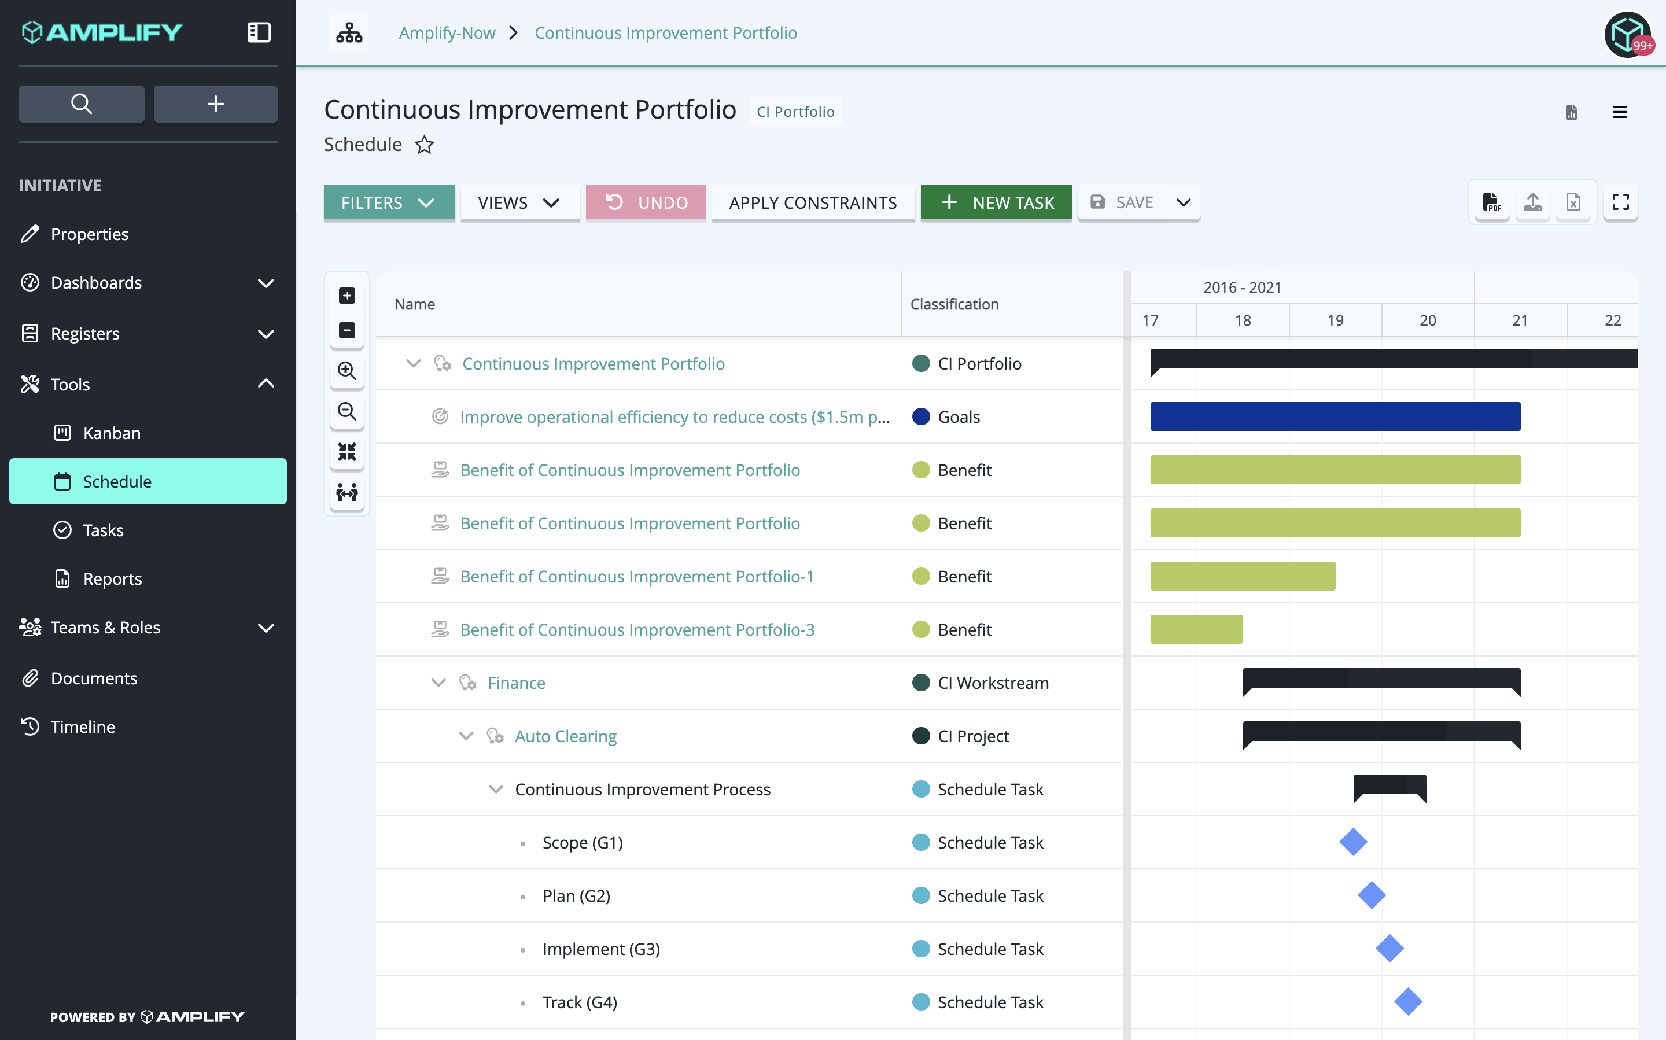This screenshot has width=1666, height=1040.
Task: Expand all rows with the plus icon
Action: [x=347, y=296]
